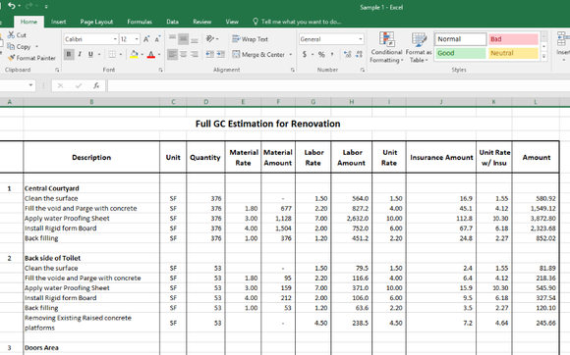Viewport: 570px width, 355px height.
Task: Open the Formulas tab
Action: 140,22
